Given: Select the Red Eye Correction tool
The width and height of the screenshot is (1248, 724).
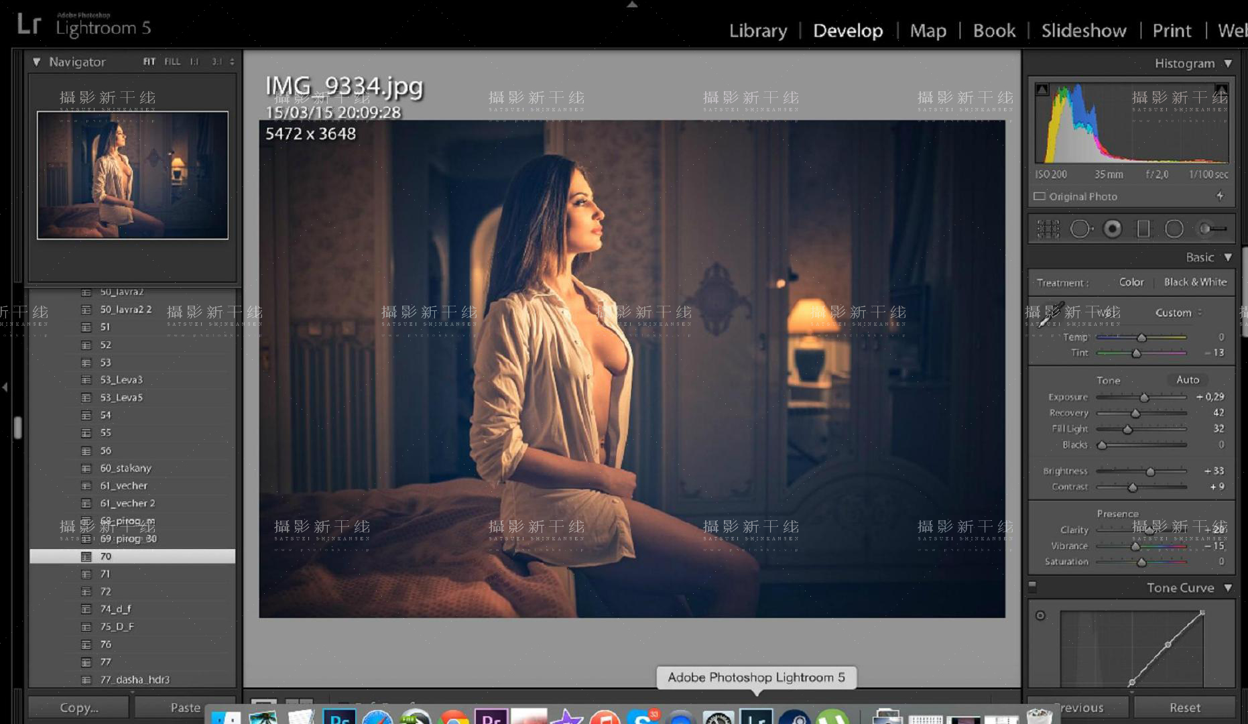Looking at the screenshot, I should (x=1113, y=229).
